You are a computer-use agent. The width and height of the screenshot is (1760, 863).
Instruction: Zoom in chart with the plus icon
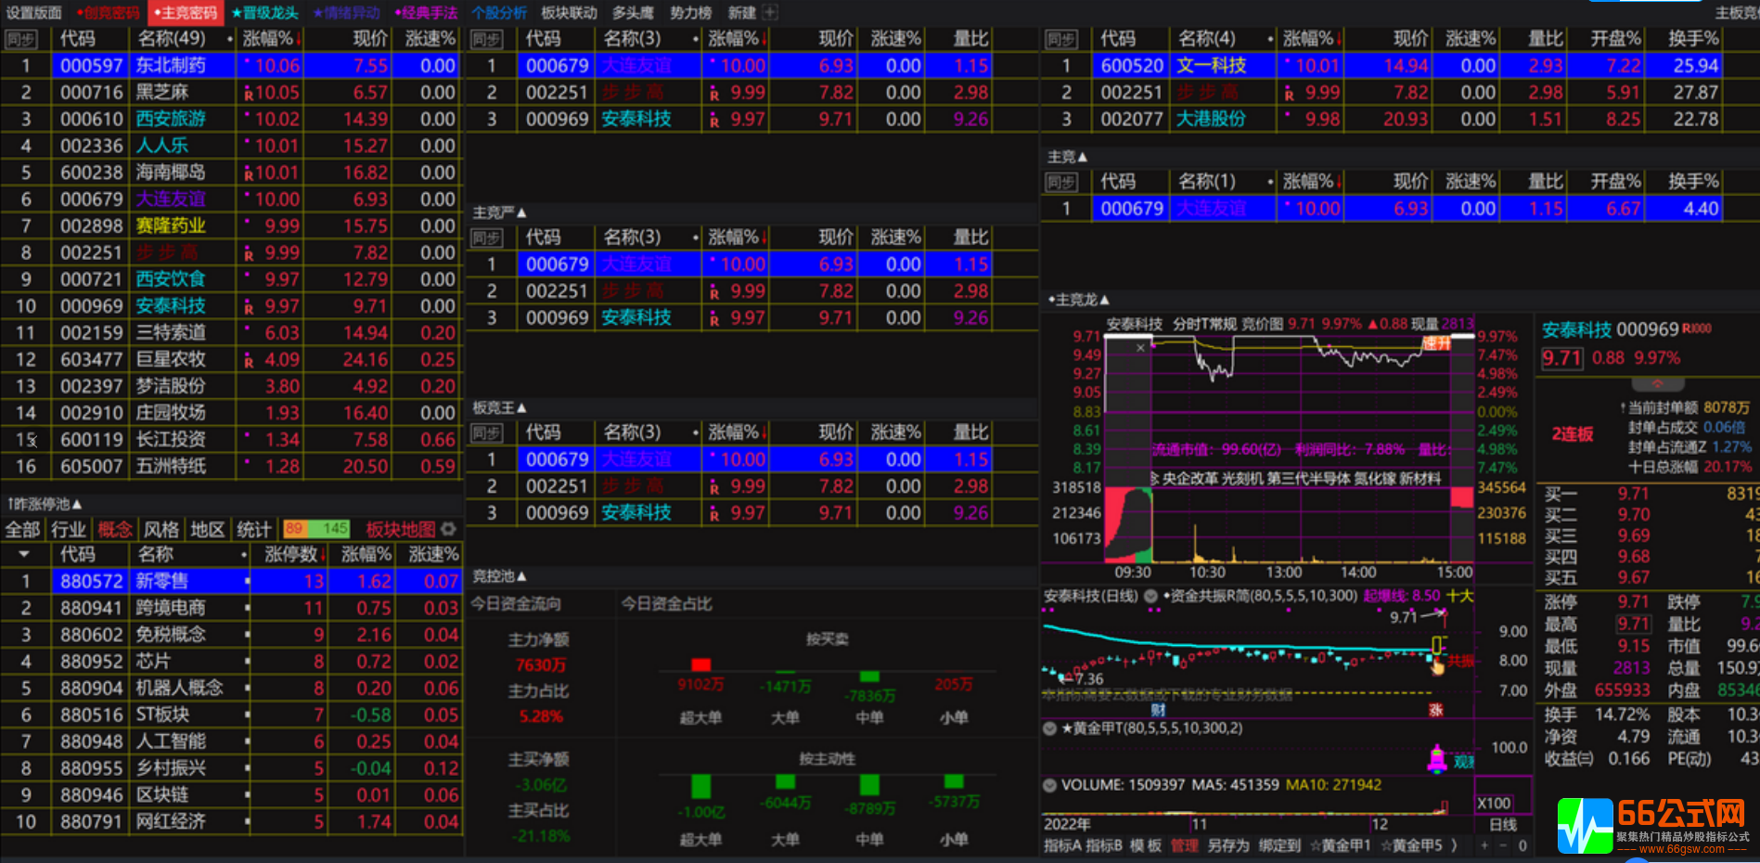coord(1484,845)
